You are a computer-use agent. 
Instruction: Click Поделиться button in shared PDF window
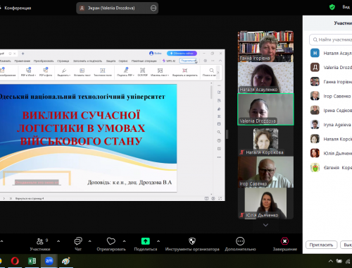click(188, 61)
